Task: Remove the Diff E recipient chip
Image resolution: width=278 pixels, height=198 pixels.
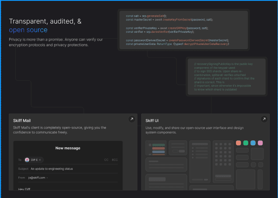Action: [x=40, y=160]
